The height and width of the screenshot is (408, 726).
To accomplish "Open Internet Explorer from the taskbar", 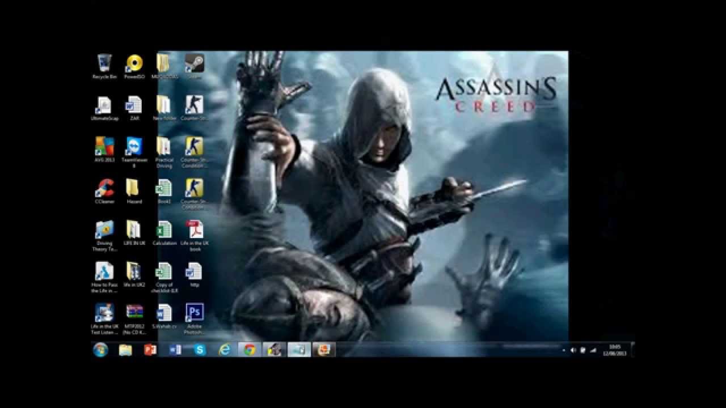I will 225,350.
